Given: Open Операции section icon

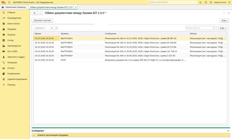Looking at the screenshot, I should pyautogui.click(x=4, y=62).
